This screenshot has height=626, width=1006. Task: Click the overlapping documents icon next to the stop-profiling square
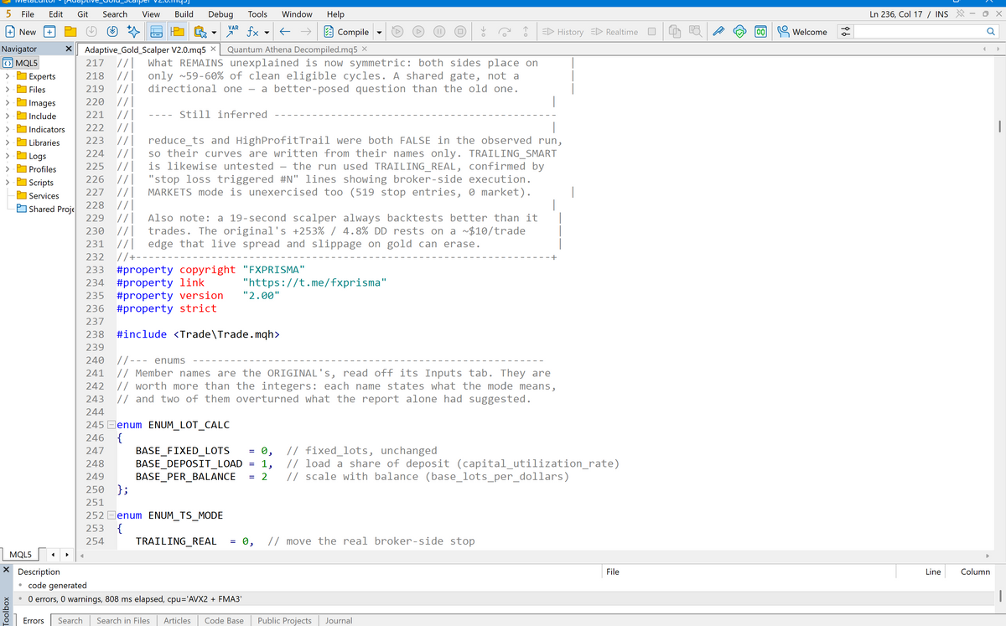tap(677, 32)
